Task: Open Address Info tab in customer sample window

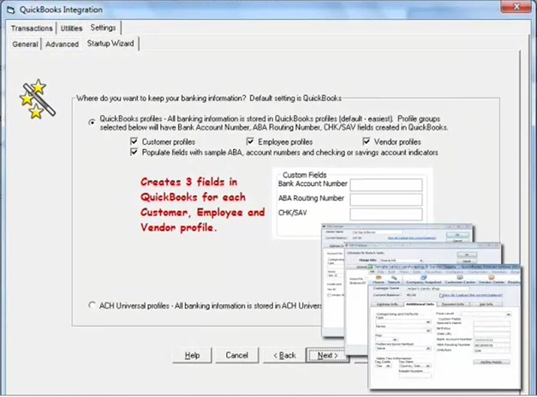Action: [387, 304]
